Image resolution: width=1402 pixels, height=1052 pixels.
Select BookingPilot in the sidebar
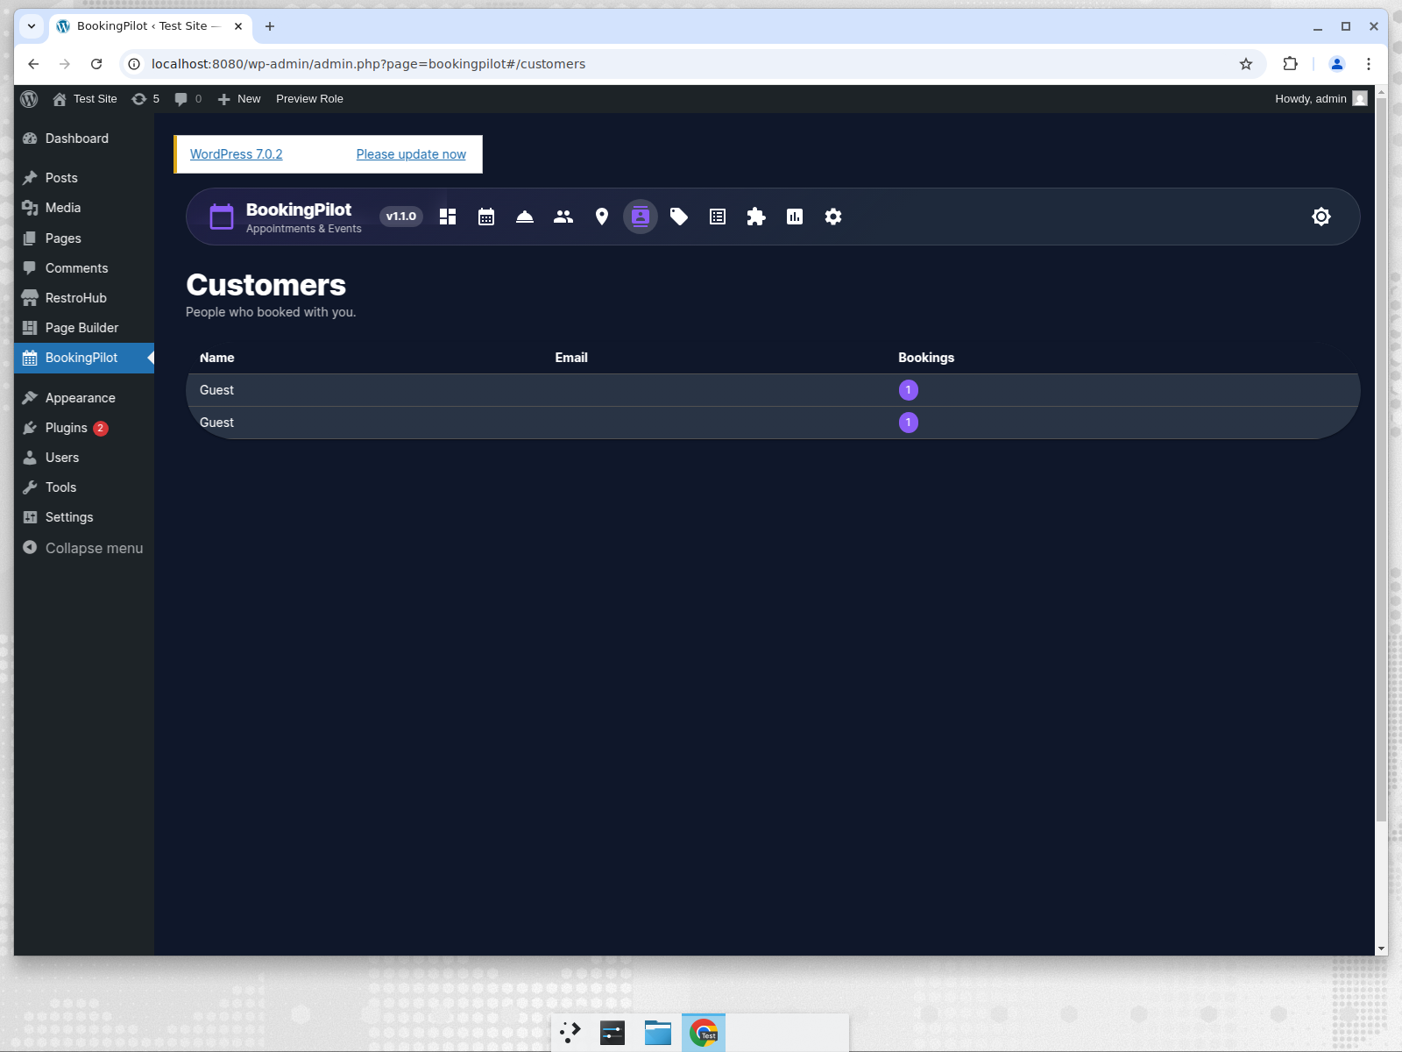coord(84,358)
